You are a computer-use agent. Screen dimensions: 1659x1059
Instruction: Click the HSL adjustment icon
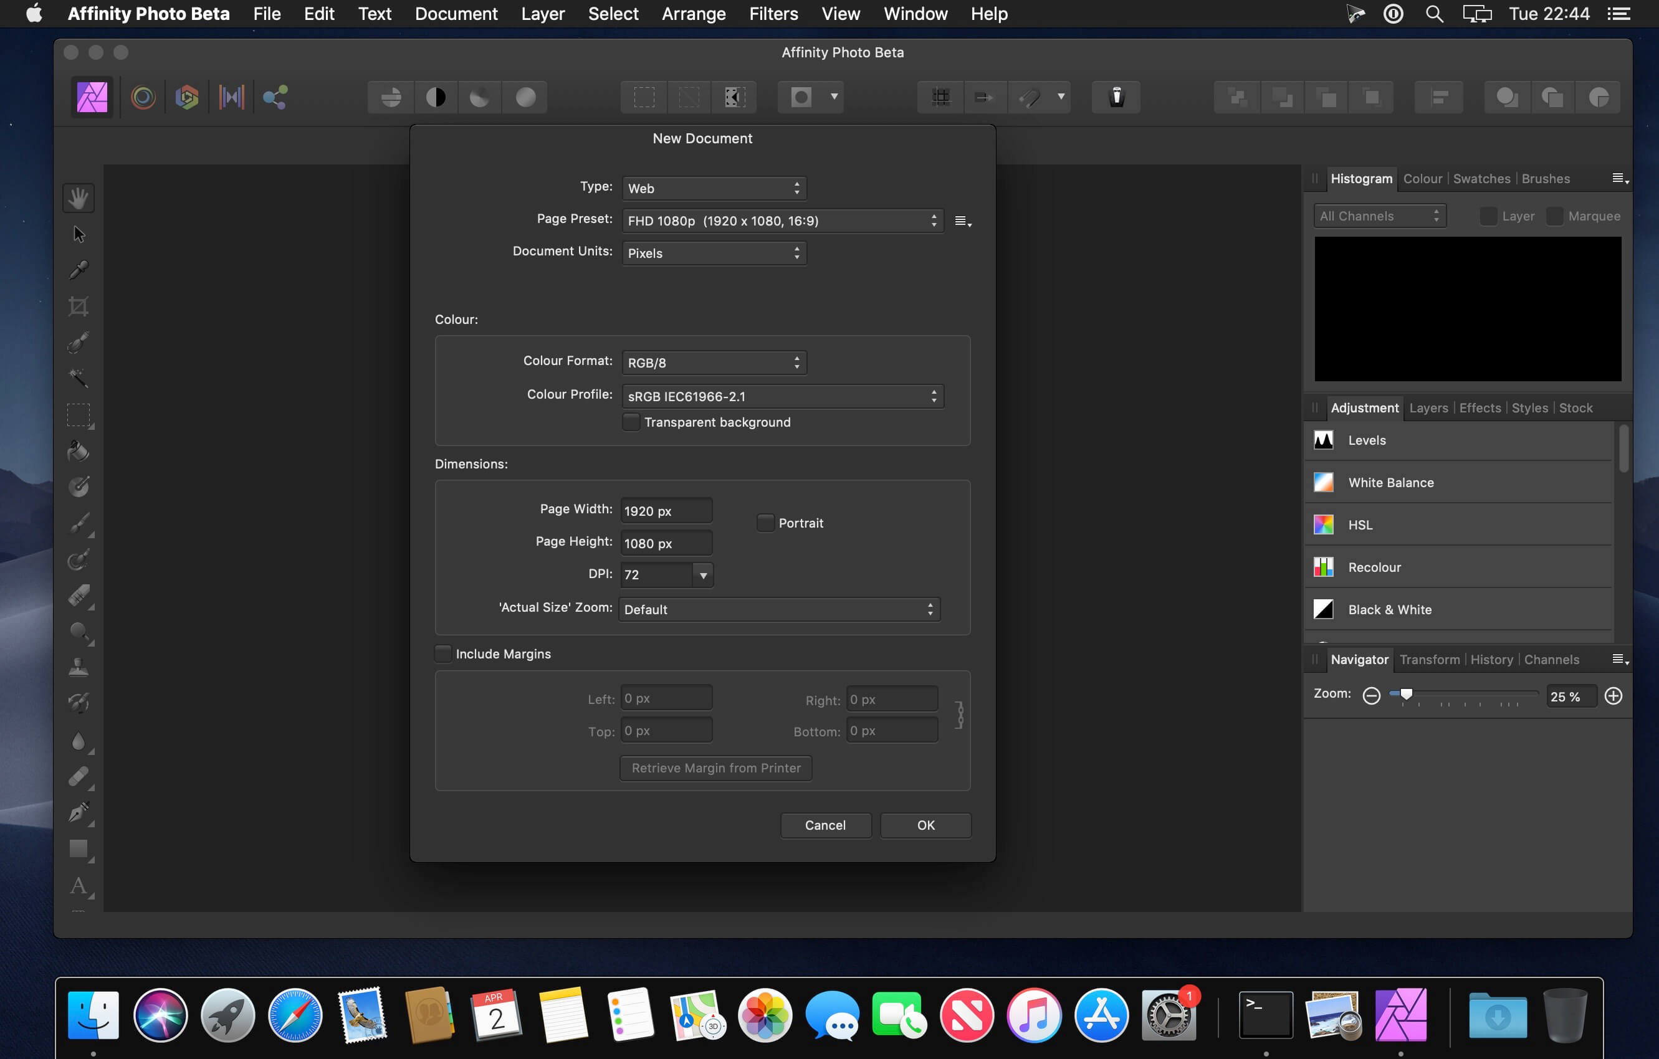click(x=1325, y=523)
